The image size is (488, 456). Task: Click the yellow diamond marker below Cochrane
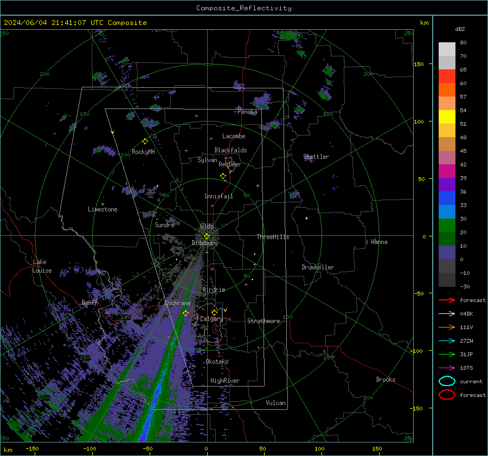tap(186, 313)
